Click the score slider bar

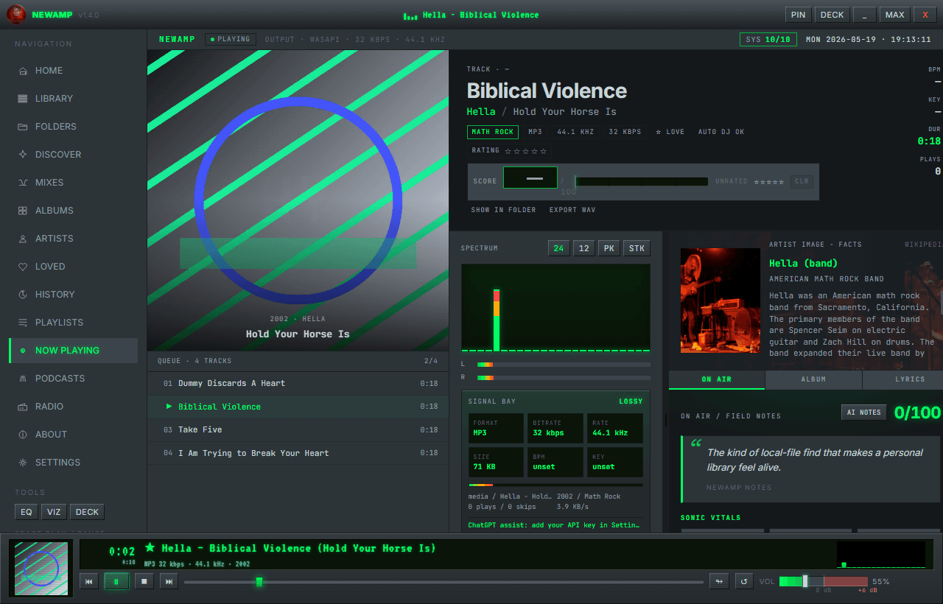[641, 181]
